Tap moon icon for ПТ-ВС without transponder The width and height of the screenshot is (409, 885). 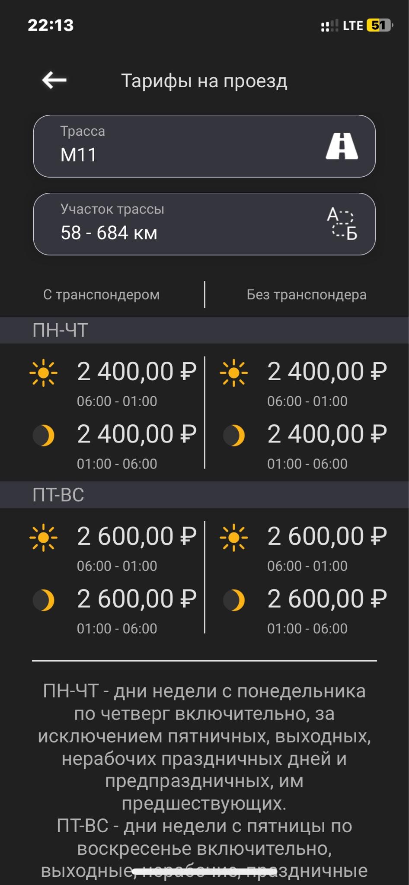pyautogui.click(x=234, y=600)
